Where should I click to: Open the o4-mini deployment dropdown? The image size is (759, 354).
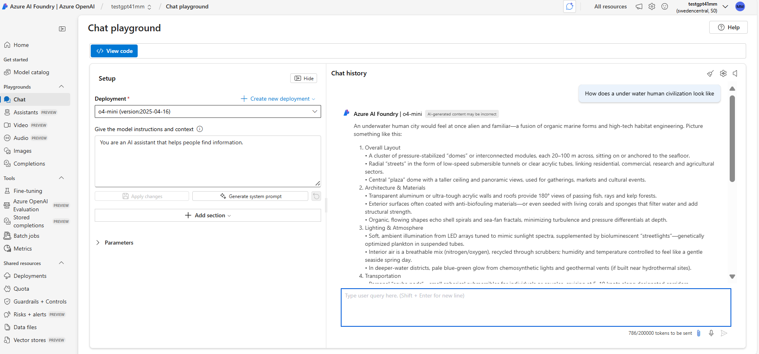(208, 111)
